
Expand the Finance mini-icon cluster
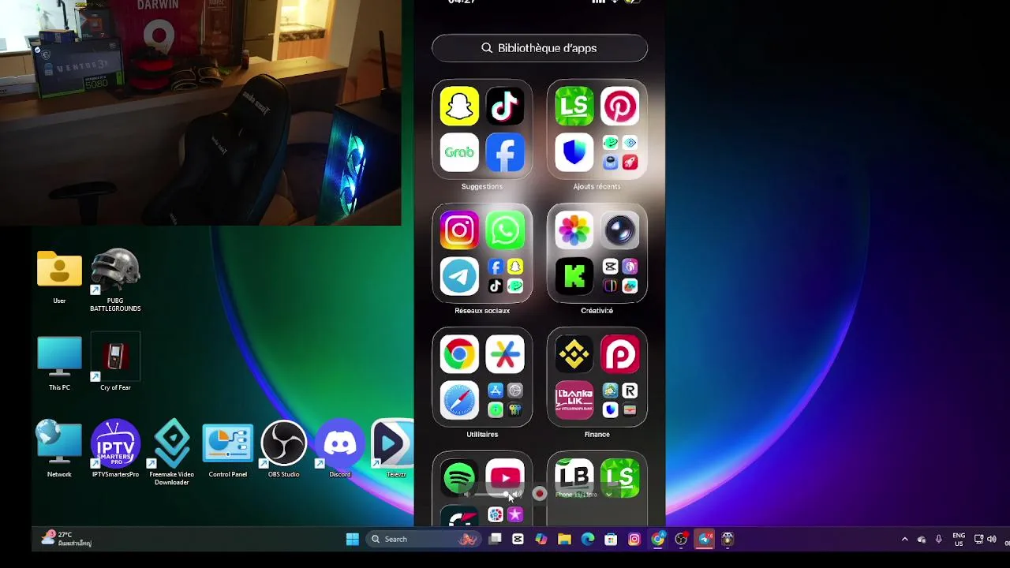pos(620,400)
